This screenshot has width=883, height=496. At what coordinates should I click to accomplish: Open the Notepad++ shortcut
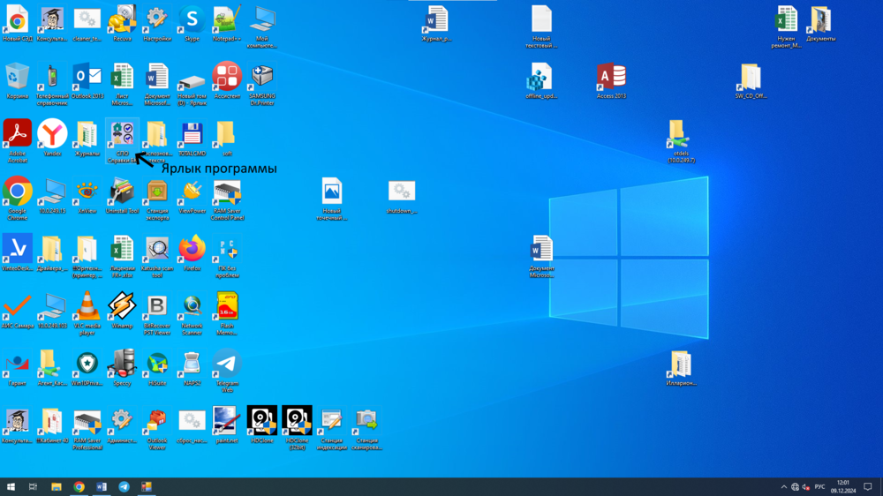[x=227, y=24]
